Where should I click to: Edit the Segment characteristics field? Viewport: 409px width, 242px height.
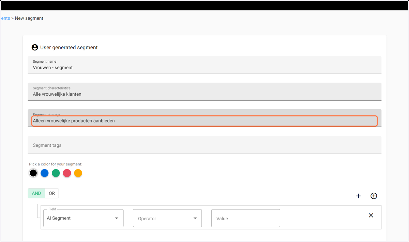pyautogui.click(x=204, y=92)
